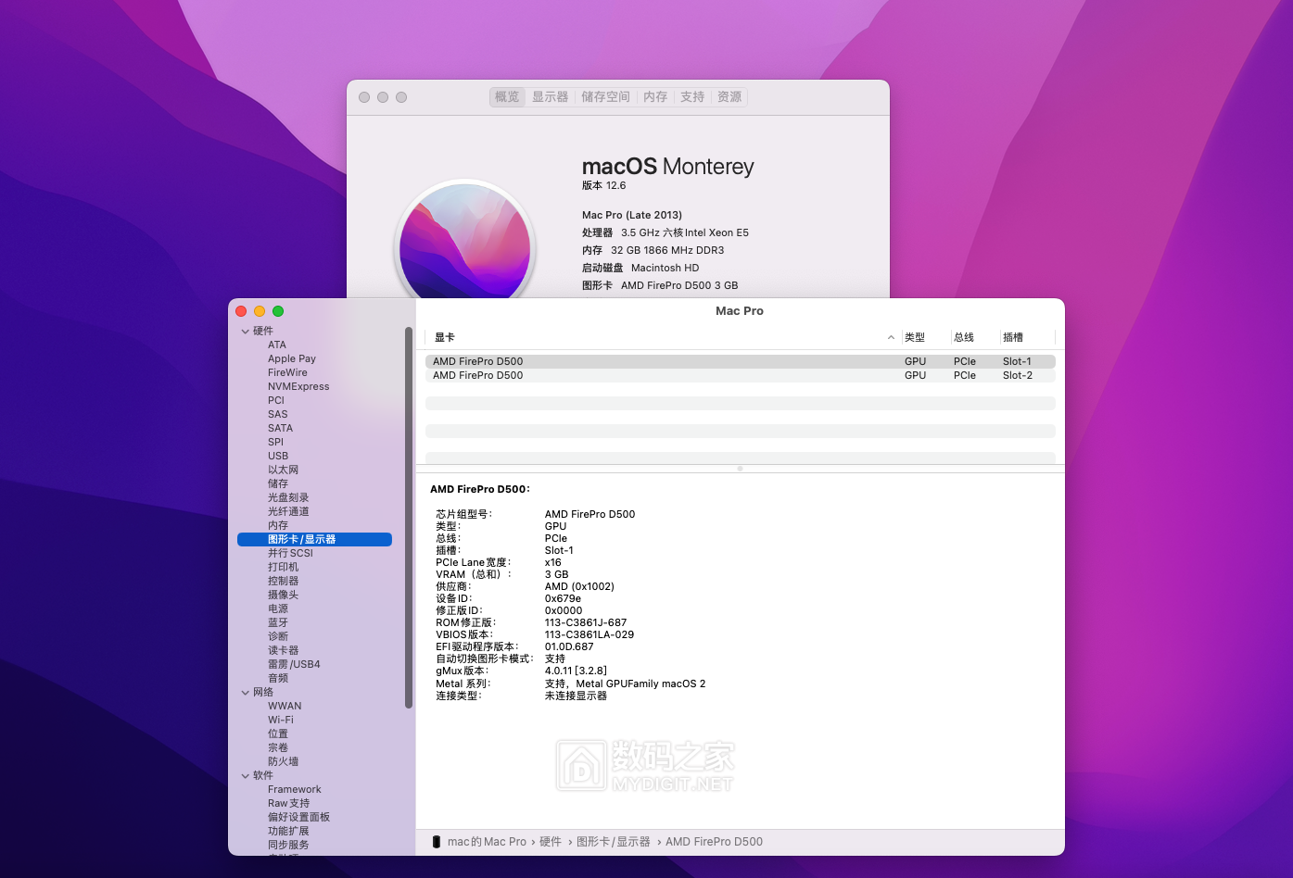Select the 支持 tab
Image resolution: width=1293 pixels, height=878 pixels.
coord(691,96)
